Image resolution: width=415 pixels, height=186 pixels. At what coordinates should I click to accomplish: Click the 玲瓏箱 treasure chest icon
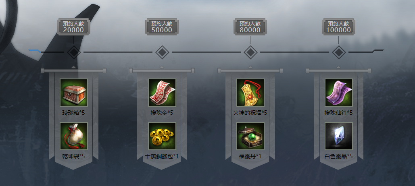coord(73,93)
